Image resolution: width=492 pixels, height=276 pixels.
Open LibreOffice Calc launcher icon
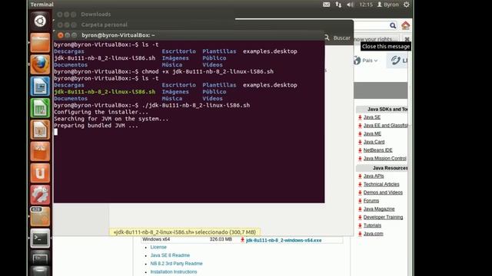click(x=40, y=108)
